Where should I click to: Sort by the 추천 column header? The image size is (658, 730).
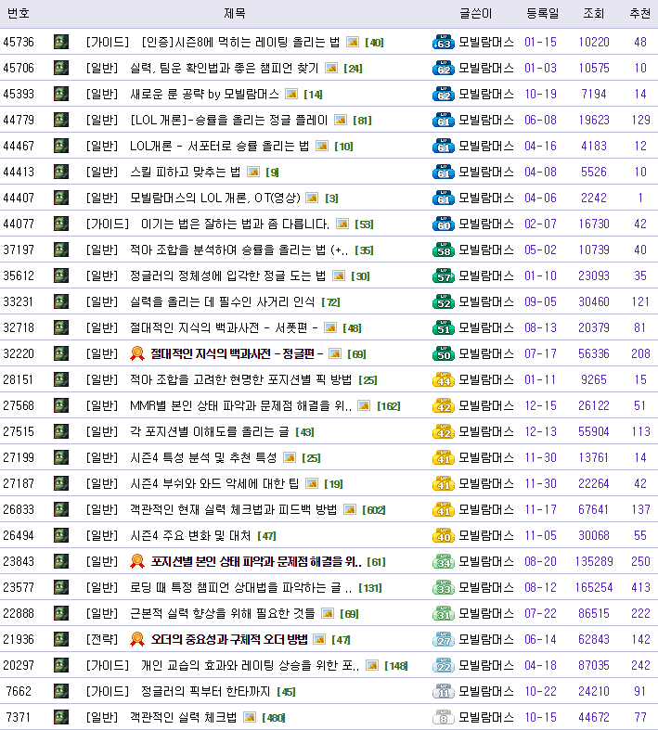tap(639, 13)
